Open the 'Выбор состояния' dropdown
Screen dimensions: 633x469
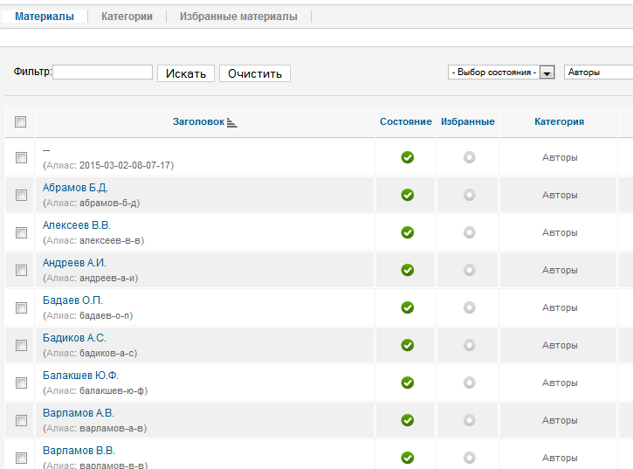pos(501,72)
